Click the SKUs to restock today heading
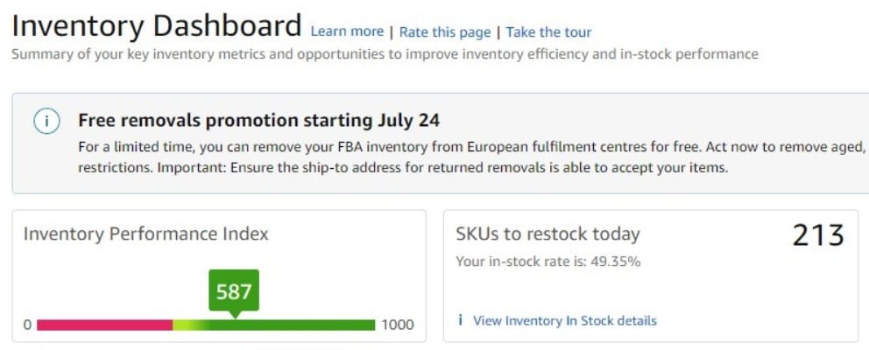 pyautogui.click(x=548, y=234)
